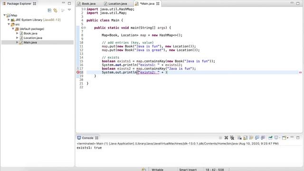304x171 pixels.
Task: Click Display Selected Console button
Action: pos(276,138)
